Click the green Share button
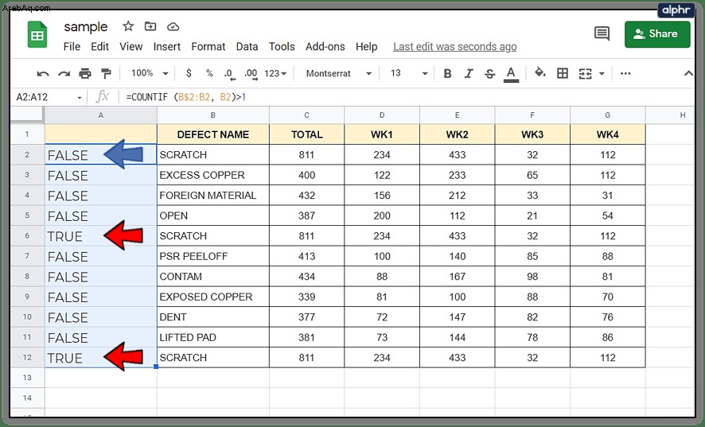This screenshot has width=705, height=427. click(x=657, y=33)
